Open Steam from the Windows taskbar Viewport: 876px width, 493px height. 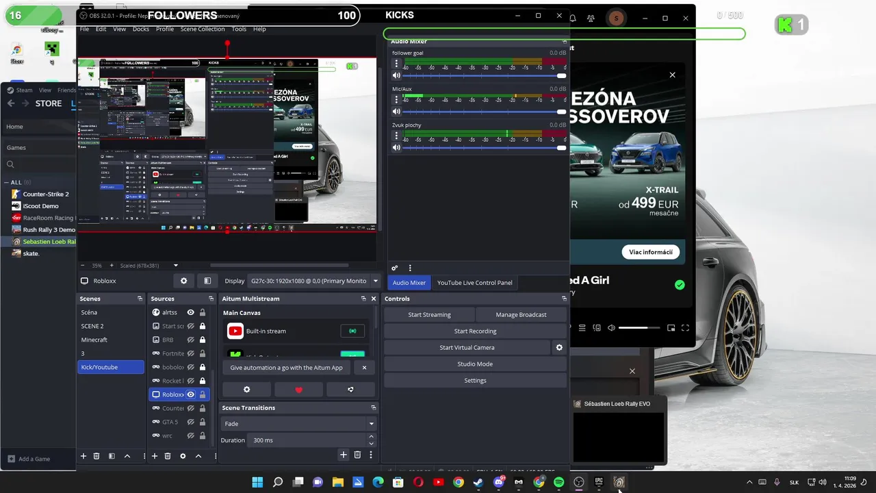pos(478,482)
